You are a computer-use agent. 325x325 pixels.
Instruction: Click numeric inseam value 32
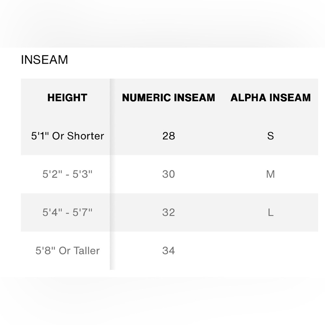pos(168,213)
